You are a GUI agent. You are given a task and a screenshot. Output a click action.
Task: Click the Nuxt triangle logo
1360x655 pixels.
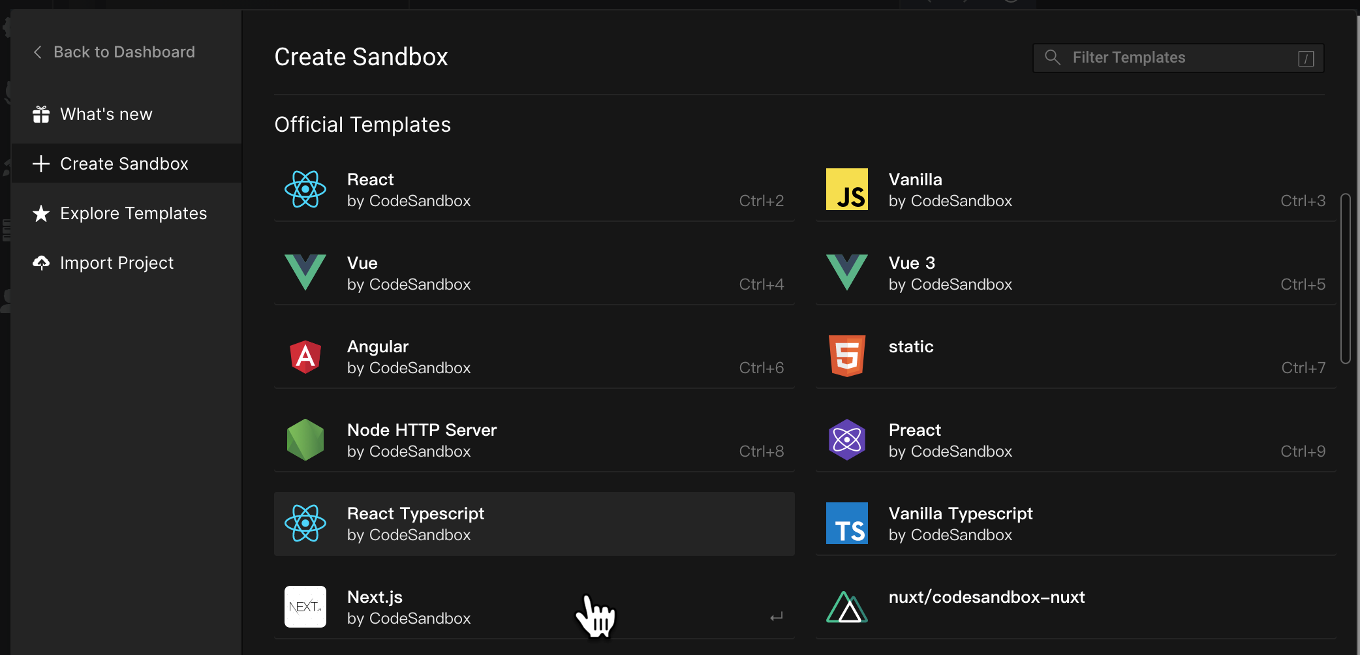tap(847, 607)
